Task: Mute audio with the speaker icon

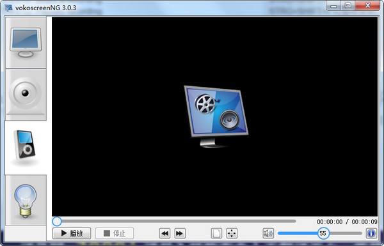Action: [268, 233]
